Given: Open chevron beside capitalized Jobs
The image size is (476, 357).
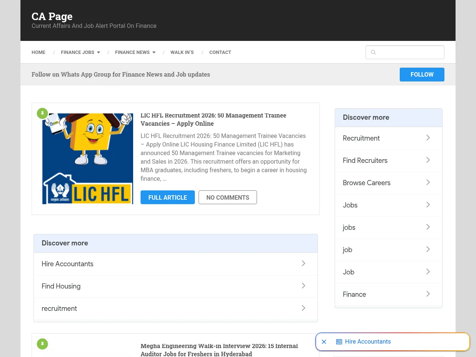Looking at the screenshot, I should point(428,205).
